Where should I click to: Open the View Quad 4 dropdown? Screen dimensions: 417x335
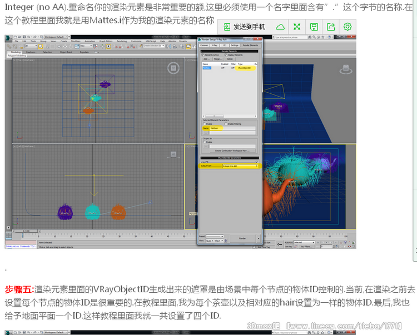215,241
